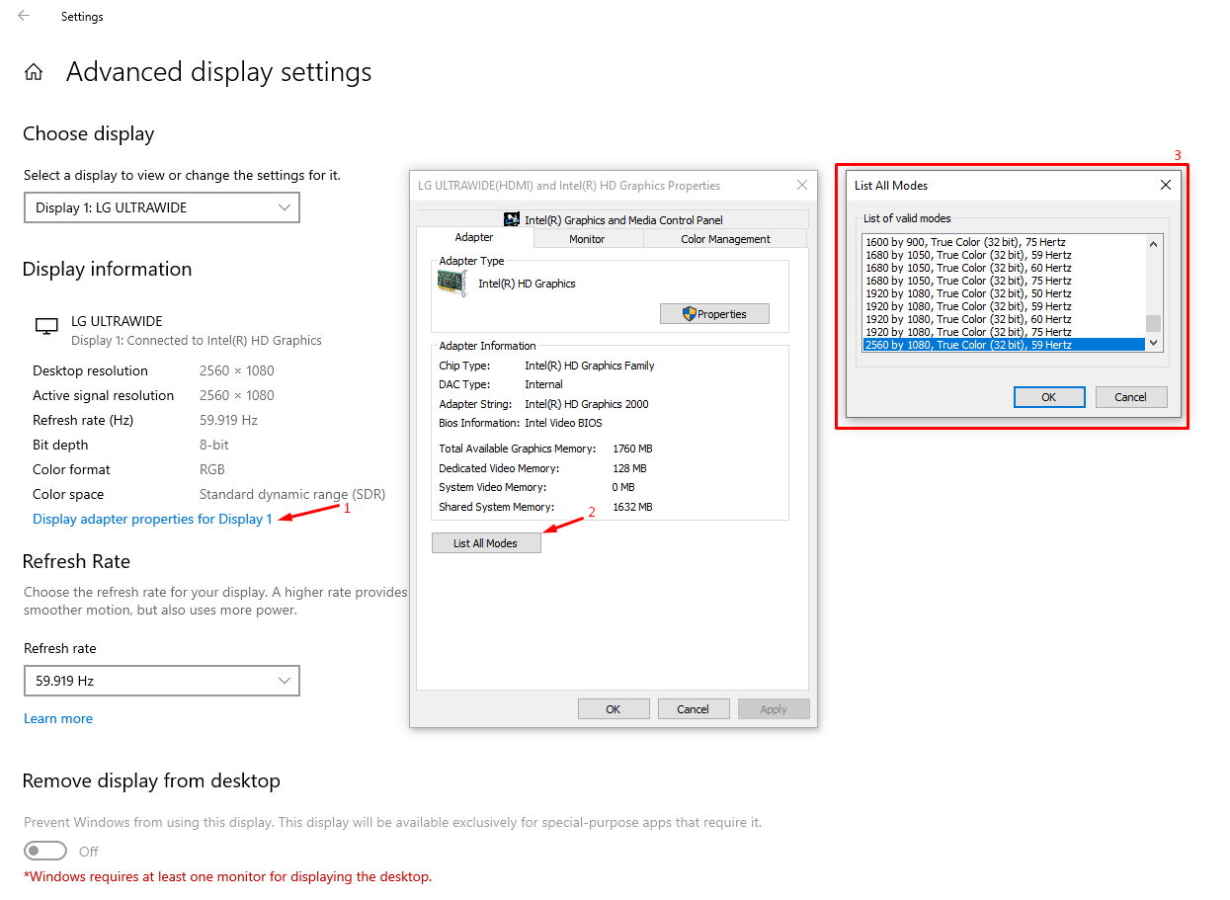
Task: Toggle Remove display from desktop switch
Action: point(45,851)
